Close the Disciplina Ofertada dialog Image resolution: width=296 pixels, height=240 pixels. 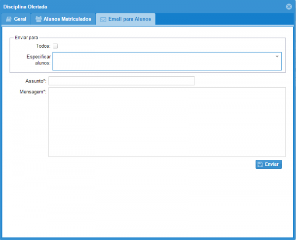click(x=289, y=6)
